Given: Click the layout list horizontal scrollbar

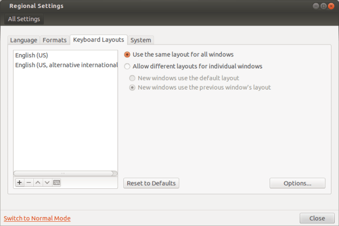Looking at the screenshot, I should (x=64, y=173).
